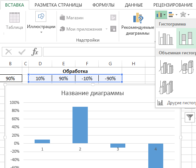
Task: Open the ФОРМУЛЫ tab
Action: point(103,5)
